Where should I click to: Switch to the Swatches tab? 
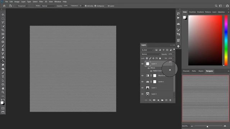pyautogui.click(x=193, y=12)
